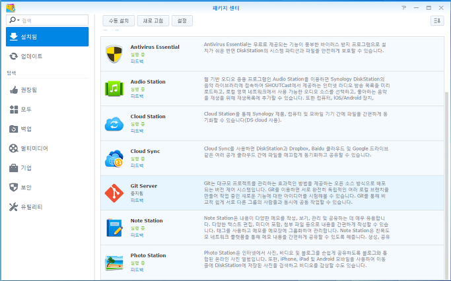The image size is (451, 281).
Task: Click the Antivirus Essential package title
Action: coord(155,47)
